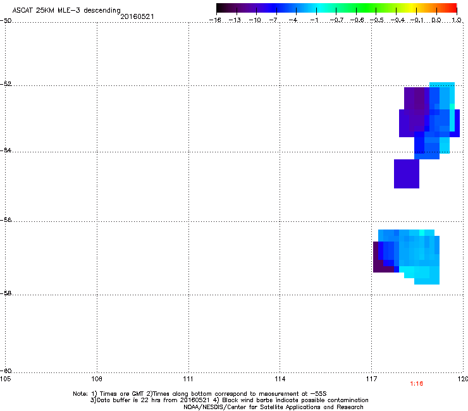This screenshot has height=411, width=468.
Task: Click the color bar's -7 label
Action: [273, 20]
